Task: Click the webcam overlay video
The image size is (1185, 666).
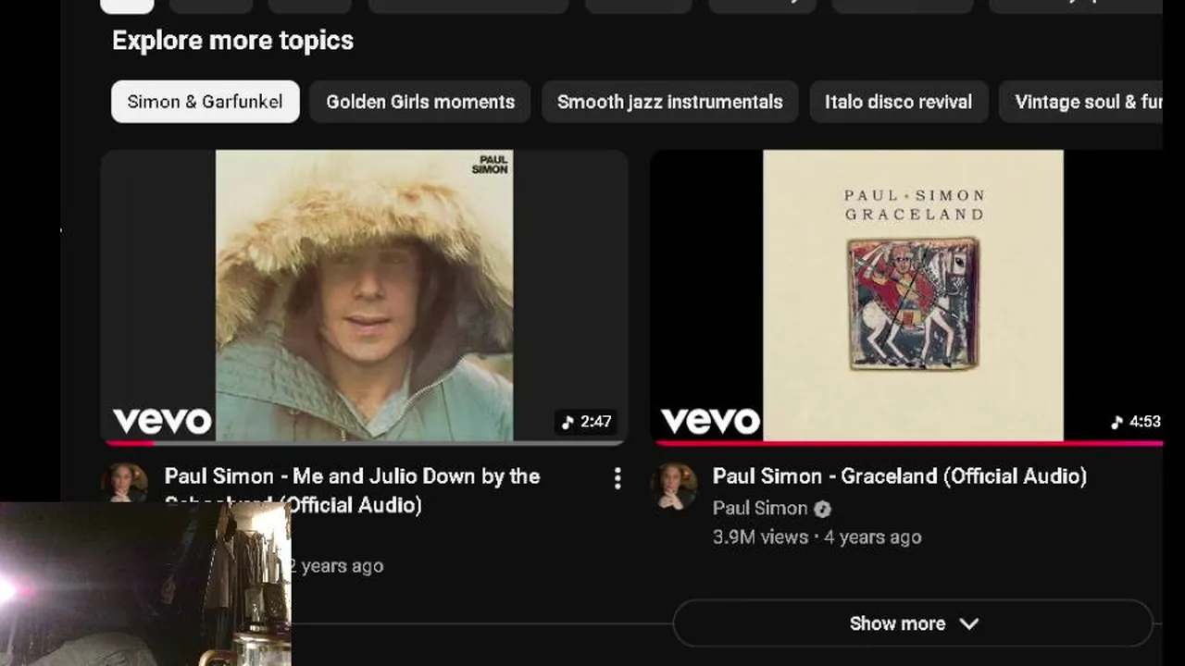Action: pos(145,585)
